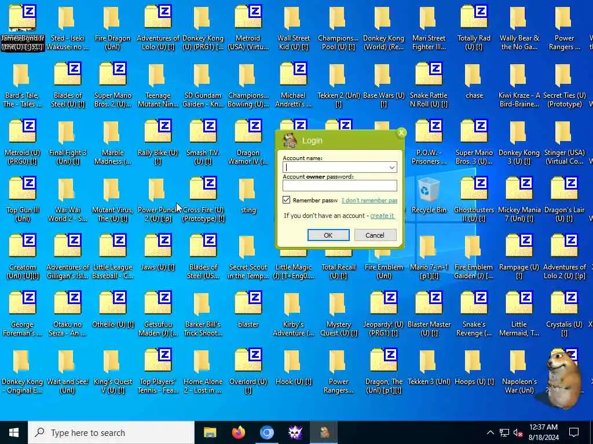Viewport: 593px width, 444px height.
Task: Select Super Mario Bros. 2 (U) zip folder
Action: click(112, 86)
